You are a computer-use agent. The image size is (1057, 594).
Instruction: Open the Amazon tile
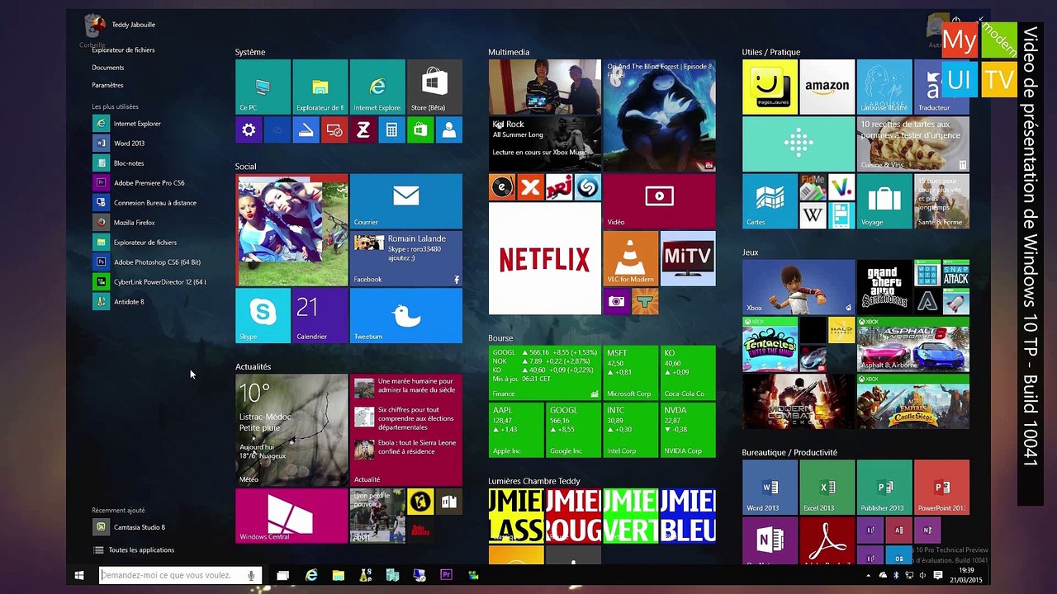[x=827, y=87]
